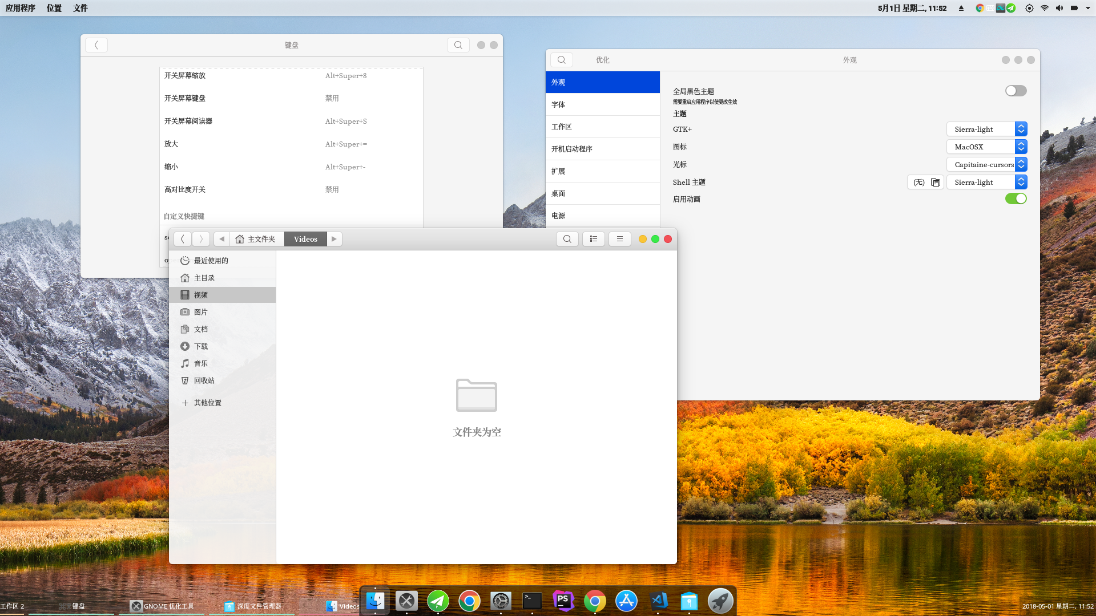Go back in keyboard settings window
1096x616 pixels.
(96, 45)
